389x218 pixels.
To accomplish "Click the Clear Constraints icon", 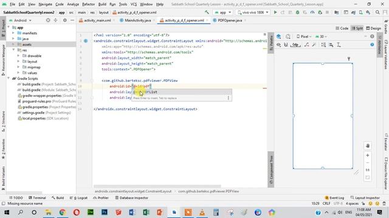I will pyautogui.click(x=307, y=45).
